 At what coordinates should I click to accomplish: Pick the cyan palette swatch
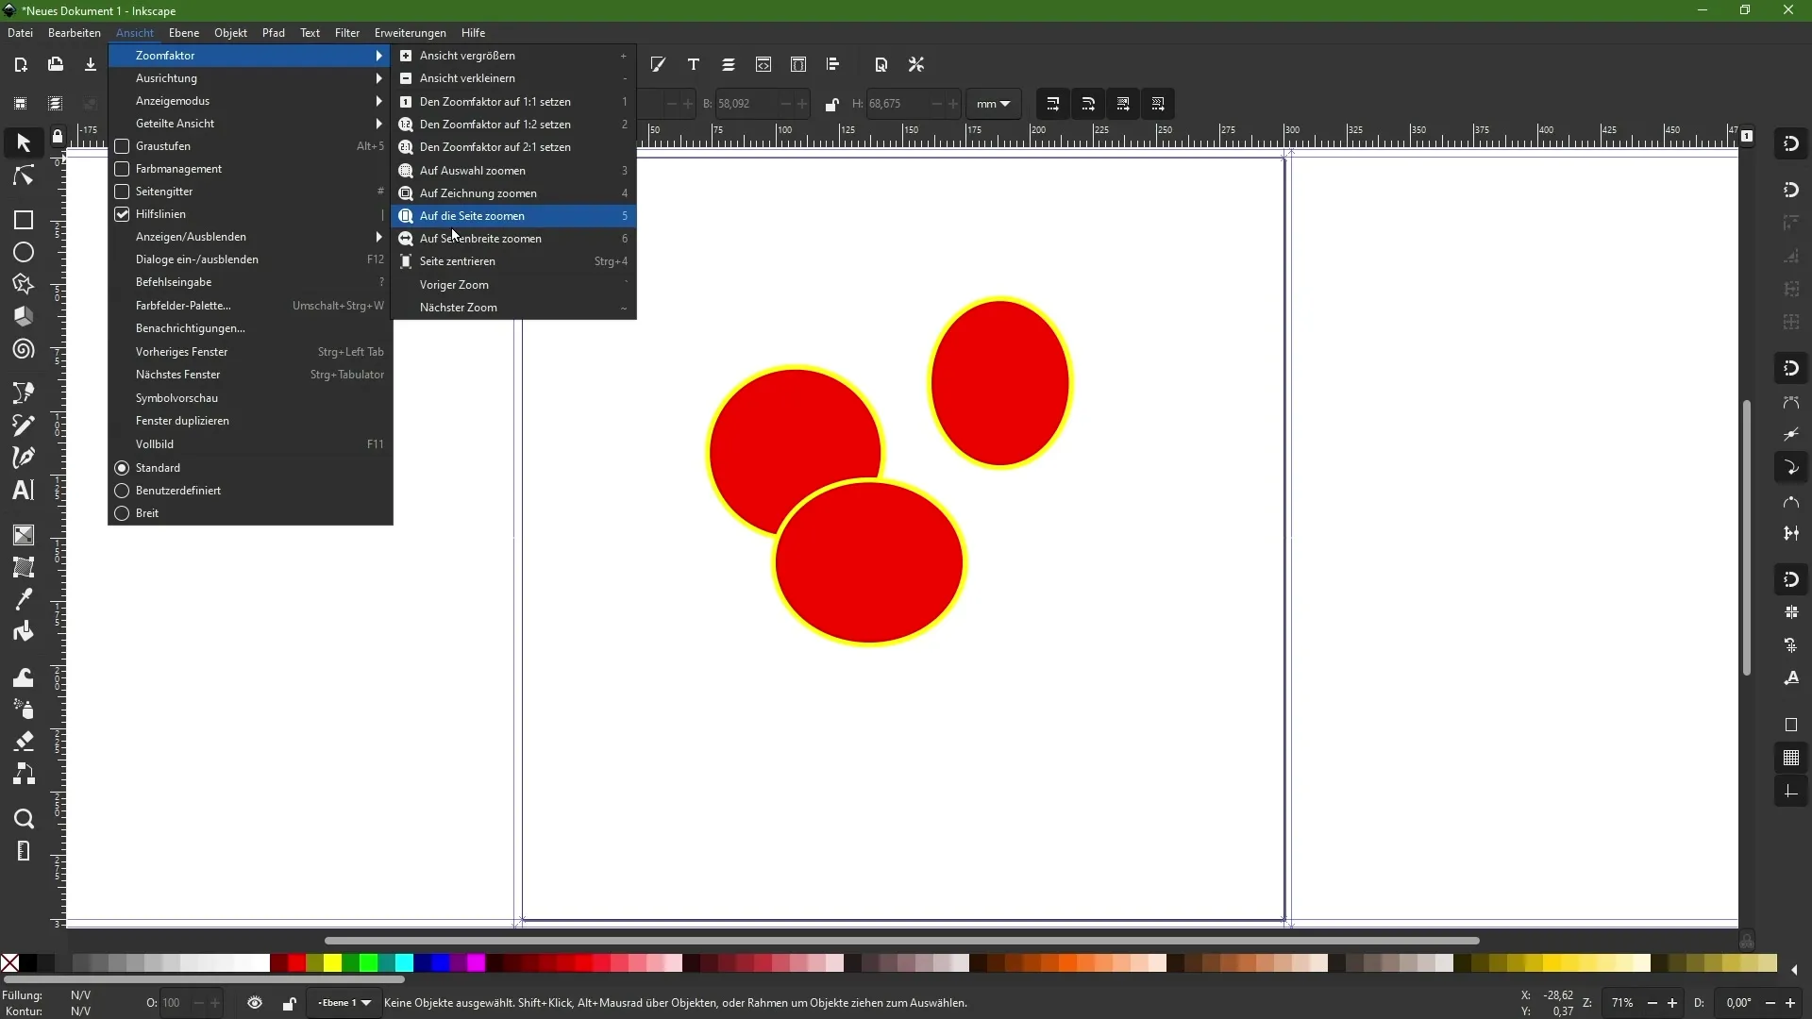(x=404, y=963)
